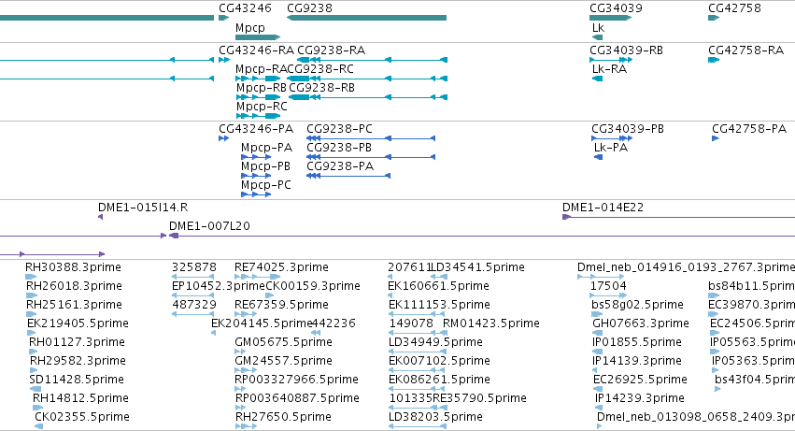Click protein CG43246-PA label
This screenshot has width=795, height=431.
pos(256,129)
